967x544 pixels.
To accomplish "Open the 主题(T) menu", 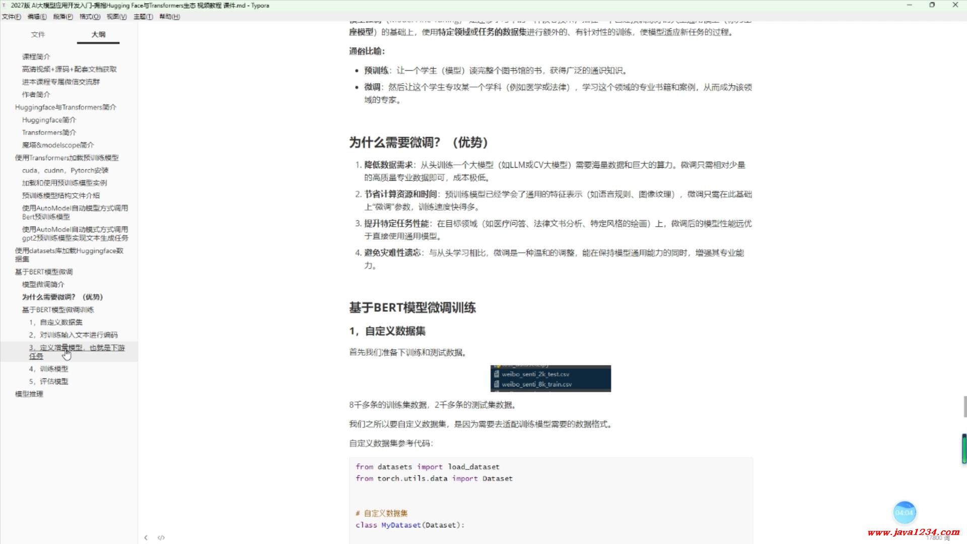I will click(143, 17).
